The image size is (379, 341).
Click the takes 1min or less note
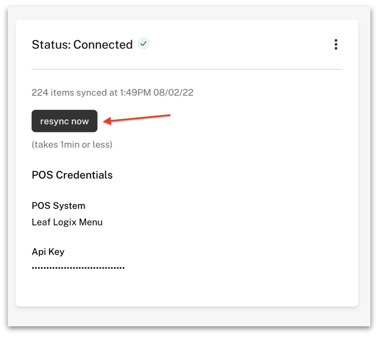[x=72, y=145]
